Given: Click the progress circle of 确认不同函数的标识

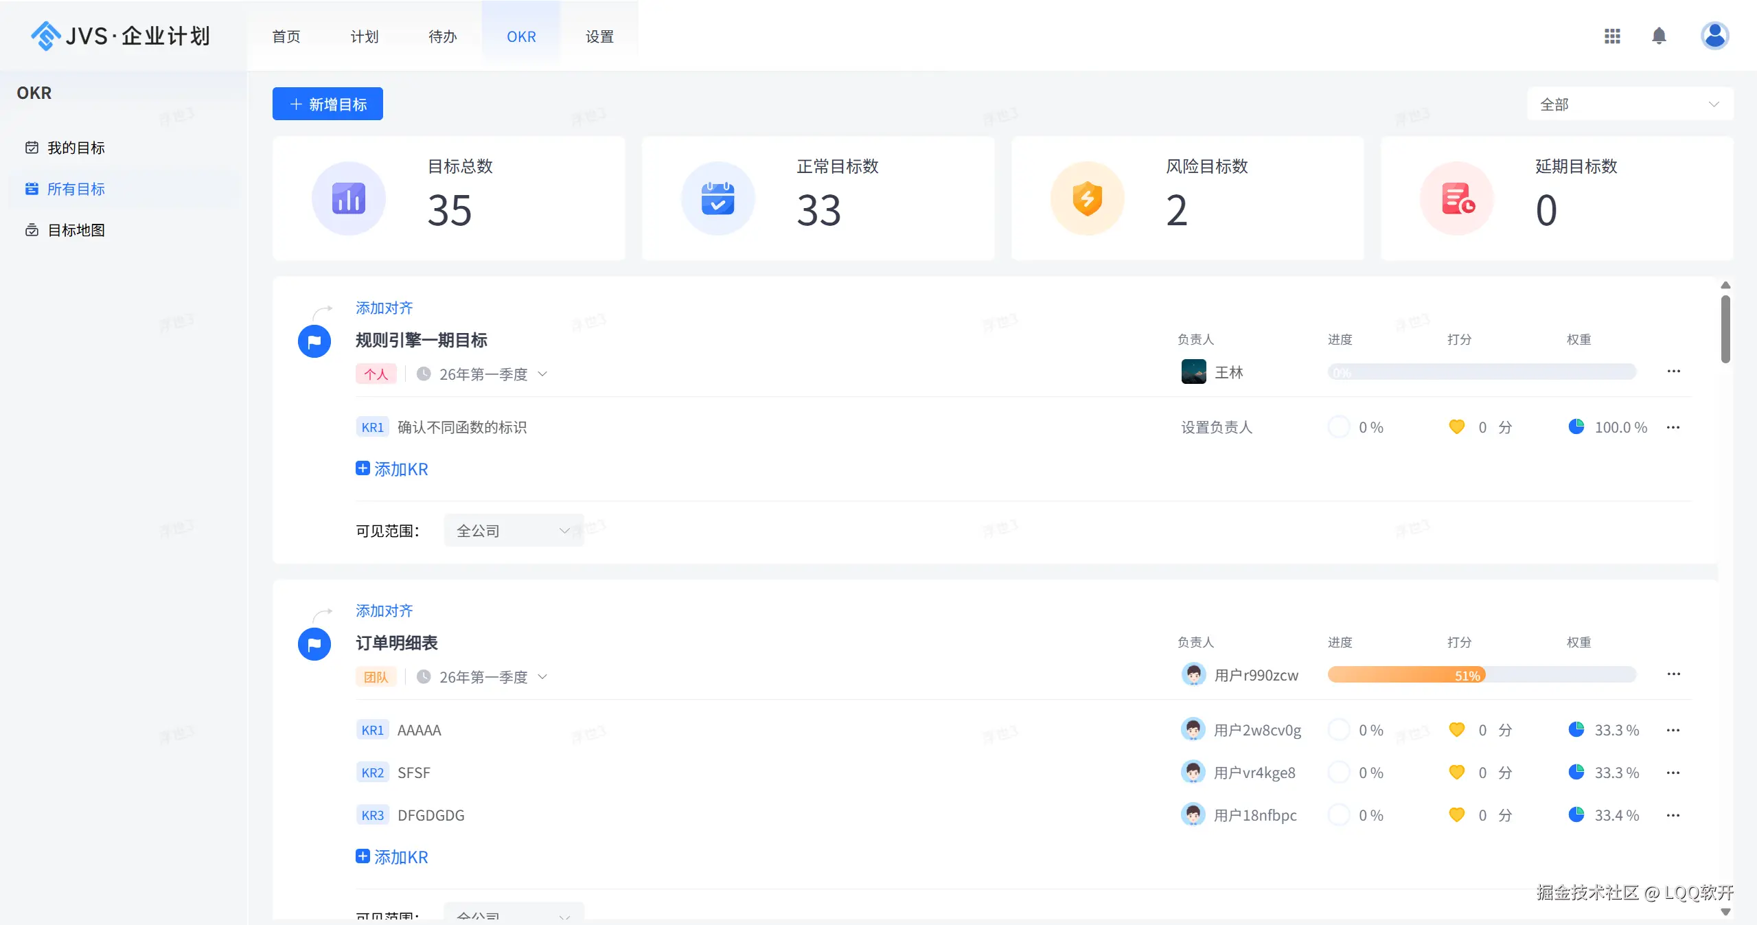Looking at the screenshot, I should point(1339,427).
